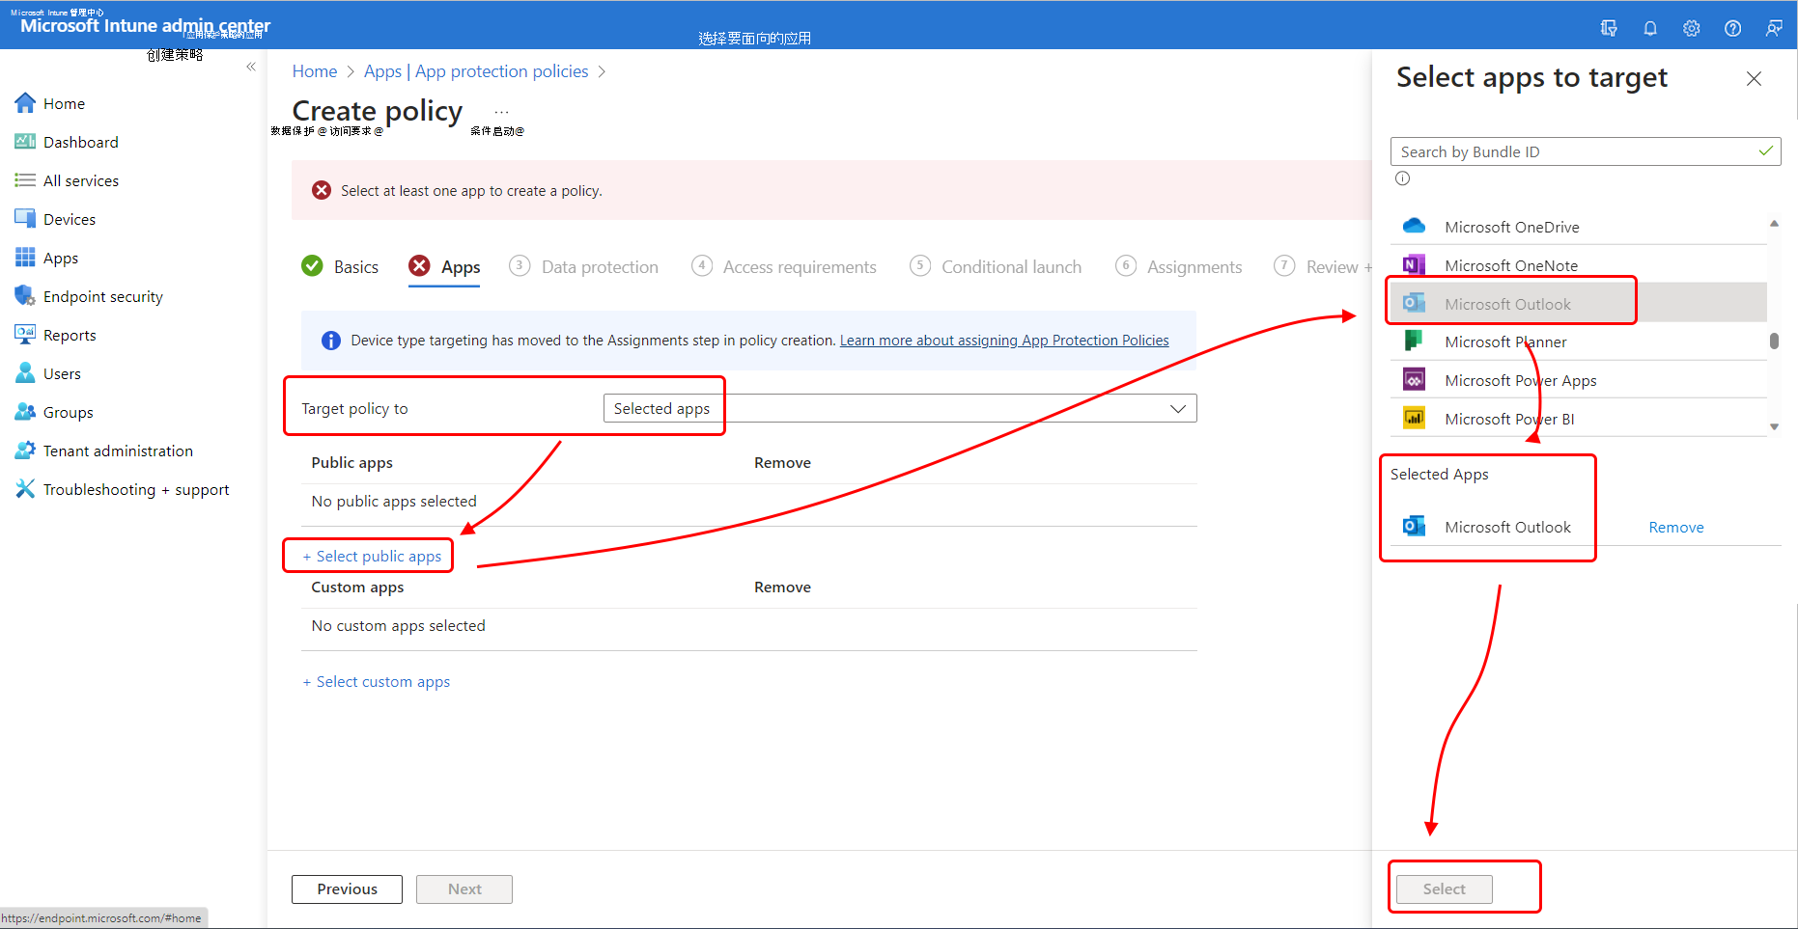Open the Devices sidebar icon
Screen dimensions: 1798x929
click(x=25, y=219)
